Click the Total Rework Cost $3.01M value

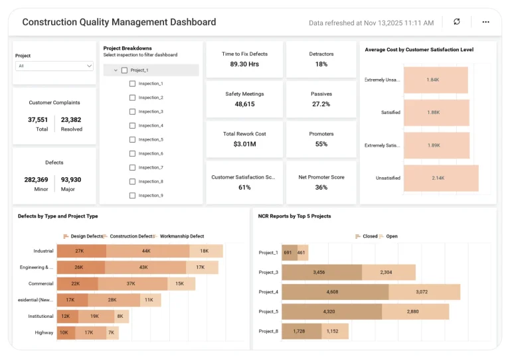244,144
